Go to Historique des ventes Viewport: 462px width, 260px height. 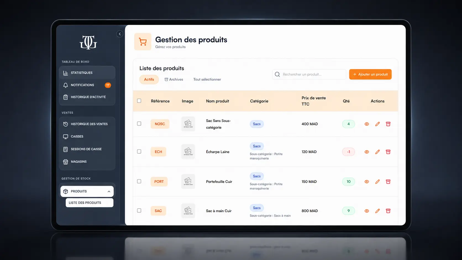87,124
